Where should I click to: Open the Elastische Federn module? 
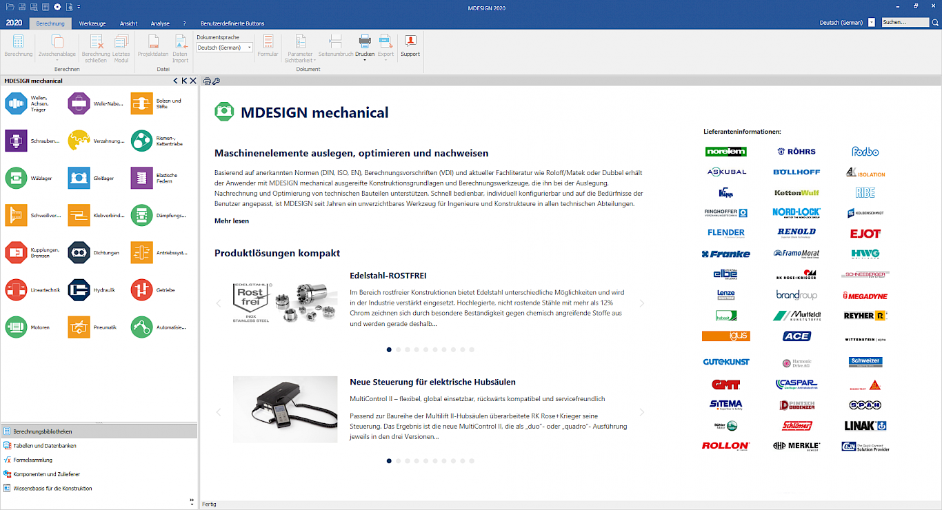tap(142, 178)
